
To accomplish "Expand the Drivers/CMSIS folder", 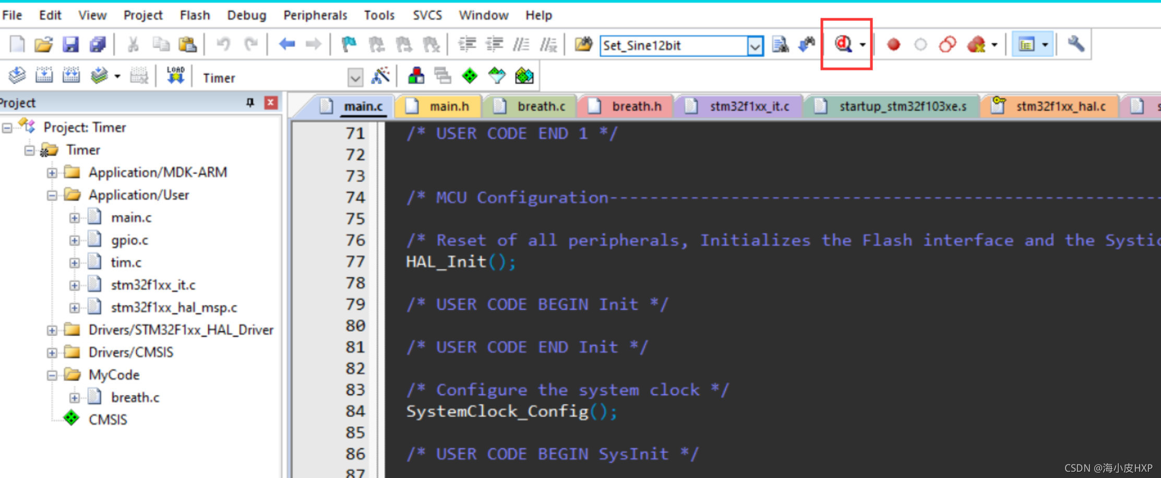I will pos(52,352).
